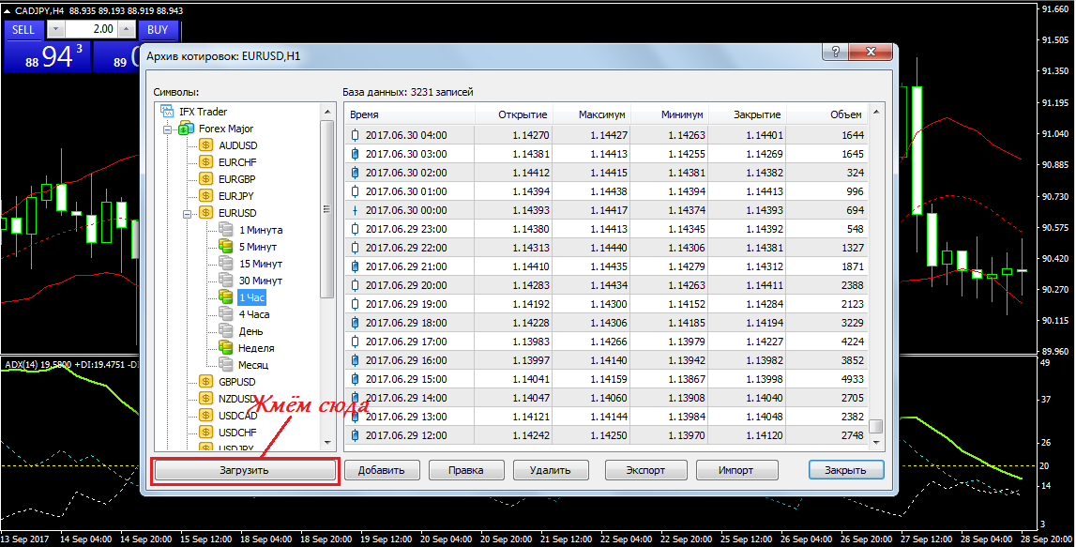Sort by the Максимум column header

(x=592, y=114)
